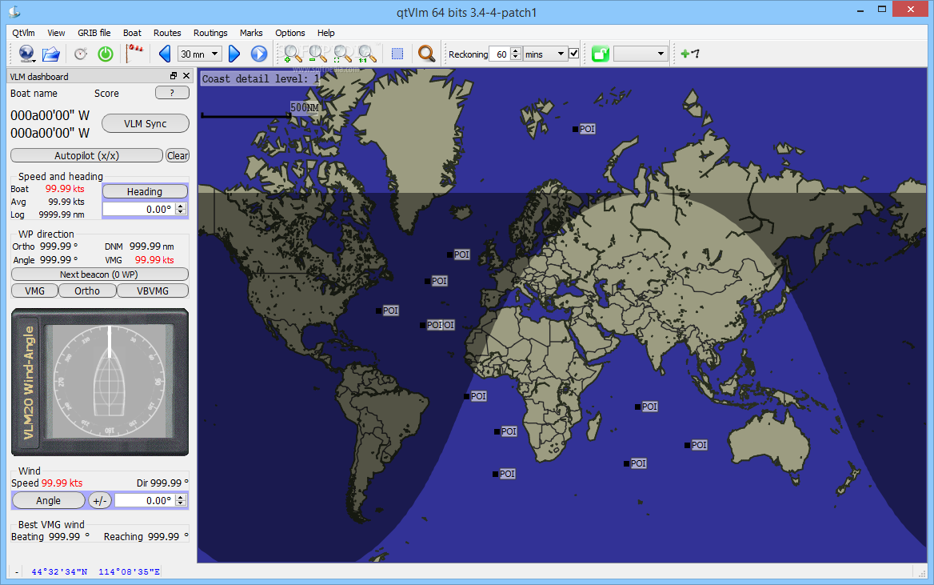Click the longitude 114°08'35"E in status bar
Screen dimensions: 934x585
[130, 572]
